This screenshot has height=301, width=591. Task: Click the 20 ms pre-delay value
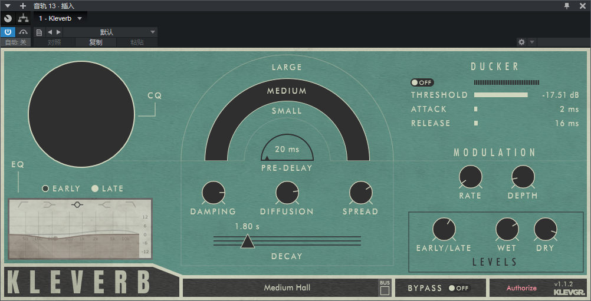click(287, 150)
